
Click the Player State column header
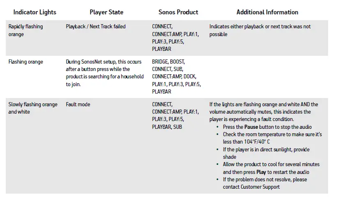click(106, 12)
